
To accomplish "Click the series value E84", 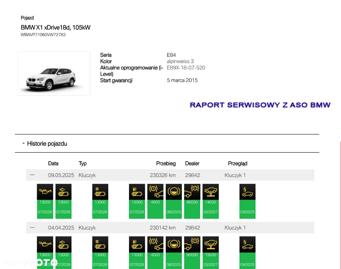I will (x=171, y=55).
